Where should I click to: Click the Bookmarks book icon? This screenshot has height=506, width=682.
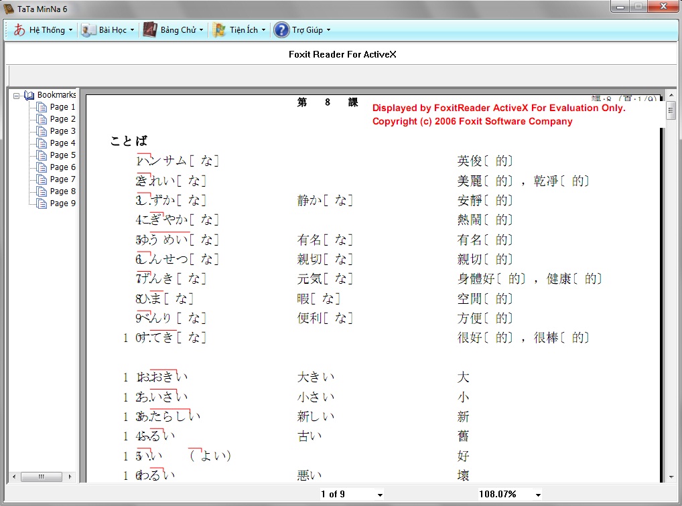pyautogui.click(x=29, y=95)
